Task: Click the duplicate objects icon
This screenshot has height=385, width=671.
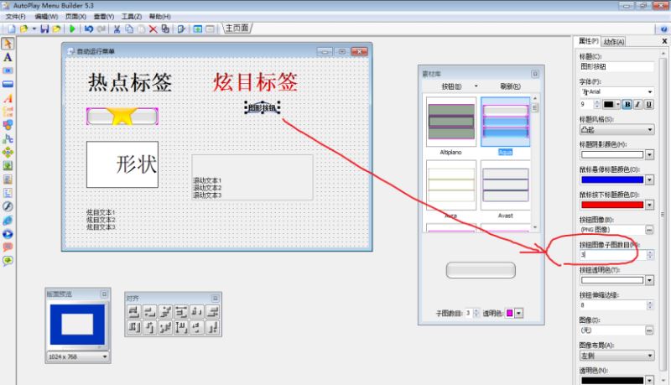Action: [165, 29]
